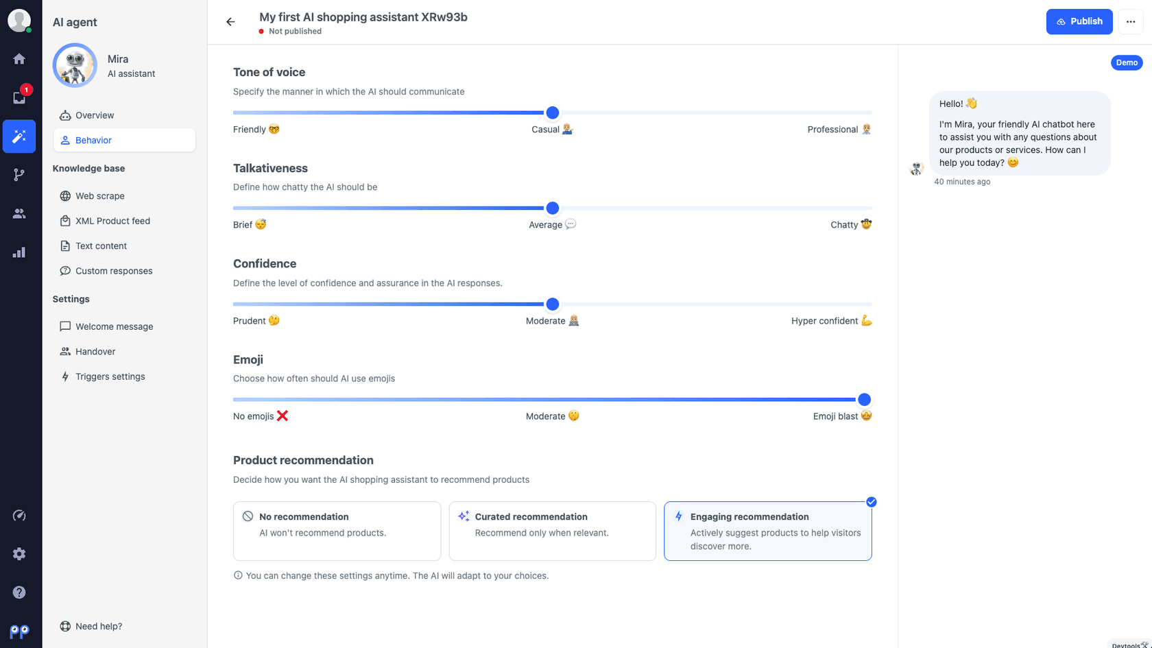Image resolution: width=1152 pixels, height=648 pixels.
Task: Click Mira's robot avatar in sidebar
Action: point(75,65)
